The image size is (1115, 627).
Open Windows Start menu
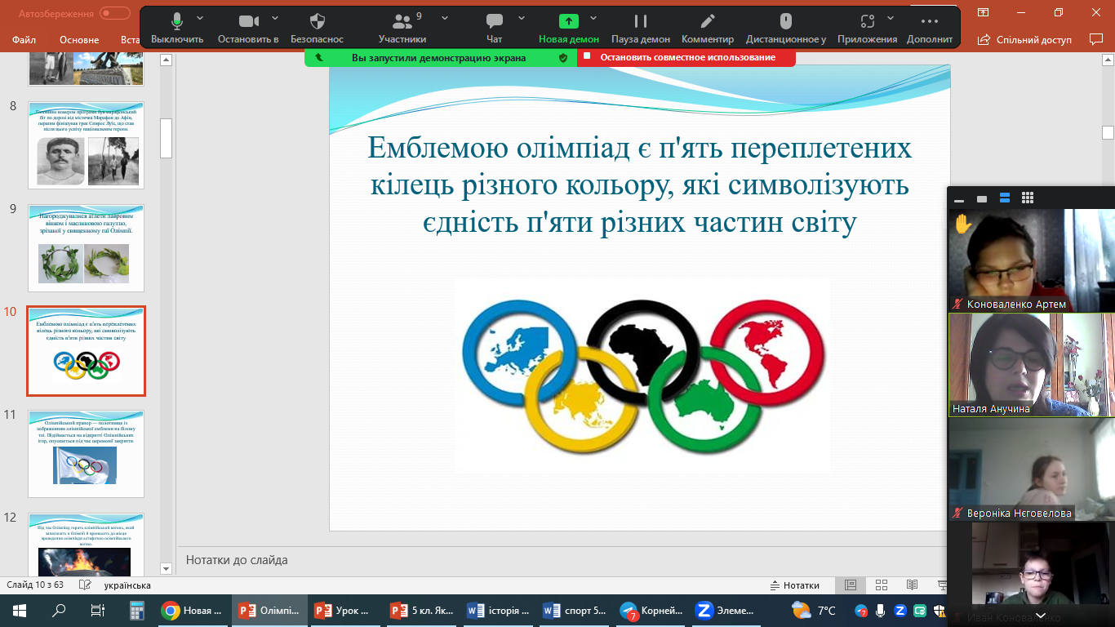tap(20, 611)
